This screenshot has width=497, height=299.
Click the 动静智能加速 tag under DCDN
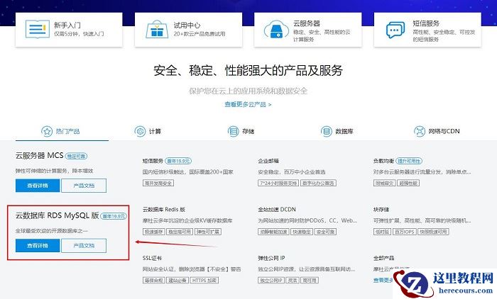pos(273,232)
